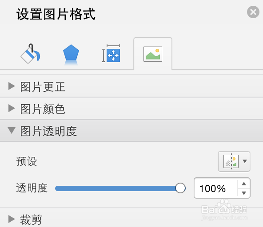
Task: Expand the 裁剪 section triangle
Action: coord(12,219)
